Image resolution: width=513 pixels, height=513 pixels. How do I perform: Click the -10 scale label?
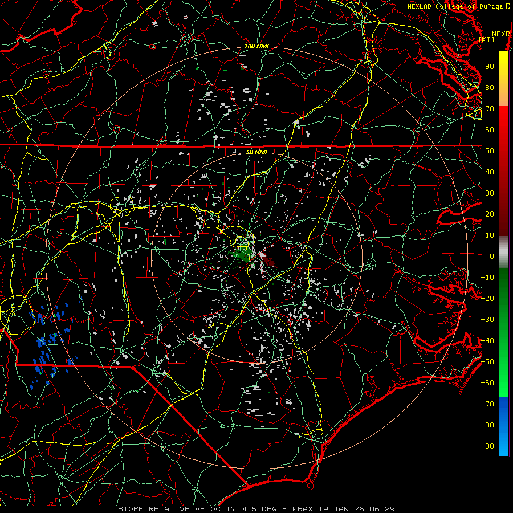(x=487, y=278)
